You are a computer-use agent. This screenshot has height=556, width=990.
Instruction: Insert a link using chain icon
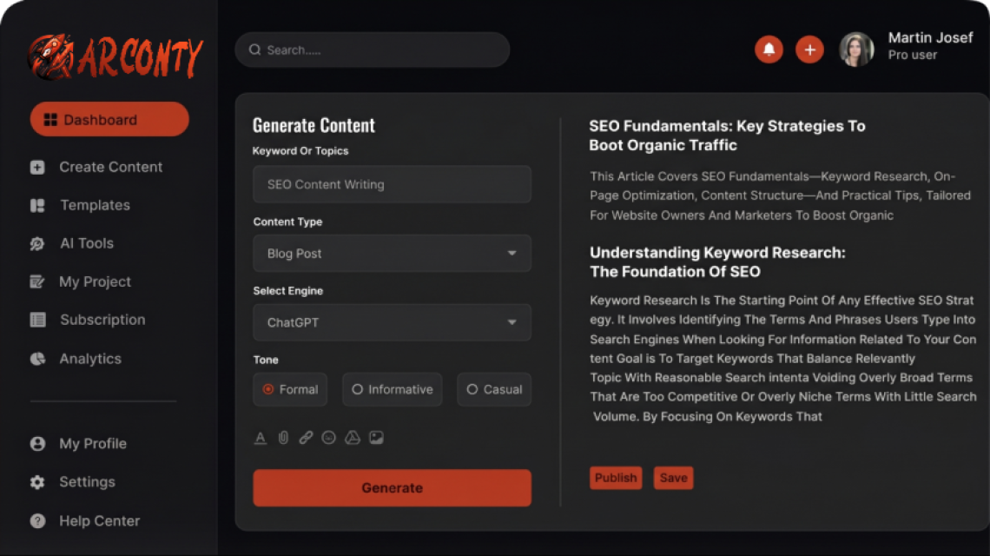pos(307,437)
